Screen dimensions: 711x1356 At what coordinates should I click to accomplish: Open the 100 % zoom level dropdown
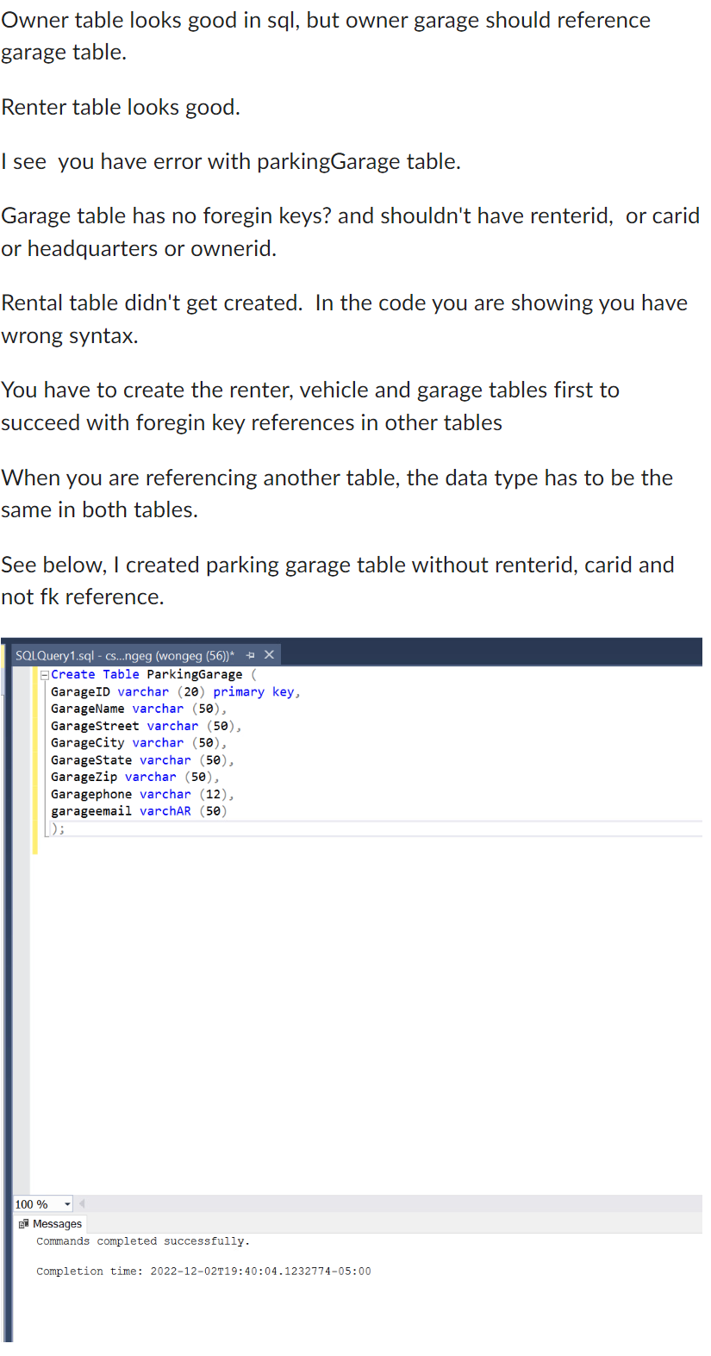tap(67, 1204)
